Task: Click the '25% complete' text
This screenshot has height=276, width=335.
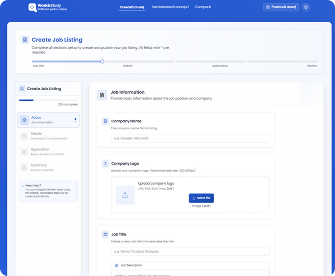Action: click(x=68, y=104)
